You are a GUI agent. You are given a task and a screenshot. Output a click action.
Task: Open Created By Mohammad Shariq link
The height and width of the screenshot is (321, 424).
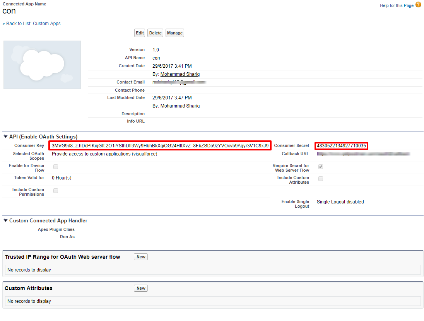point(180,74)
